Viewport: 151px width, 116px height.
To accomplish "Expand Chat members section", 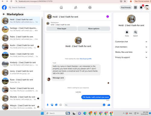I will point(131,47).
